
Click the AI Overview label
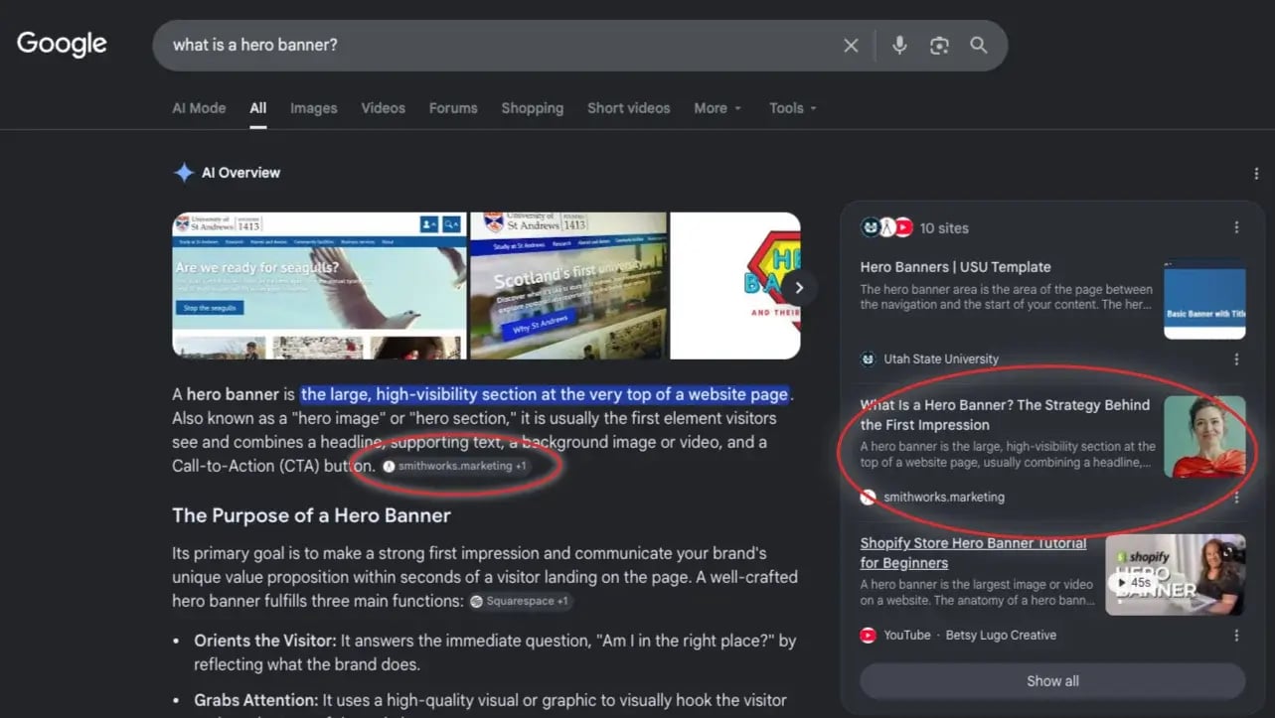pos(240,173)
